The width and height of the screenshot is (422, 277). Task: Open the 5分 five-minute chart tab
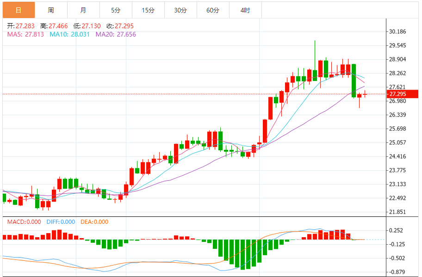tap(116, 10)
